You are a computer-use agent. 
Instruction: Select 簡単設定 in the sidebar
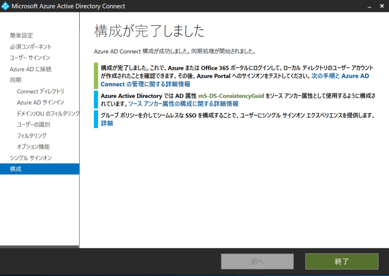pyautogui.click(x=21, y=36)
